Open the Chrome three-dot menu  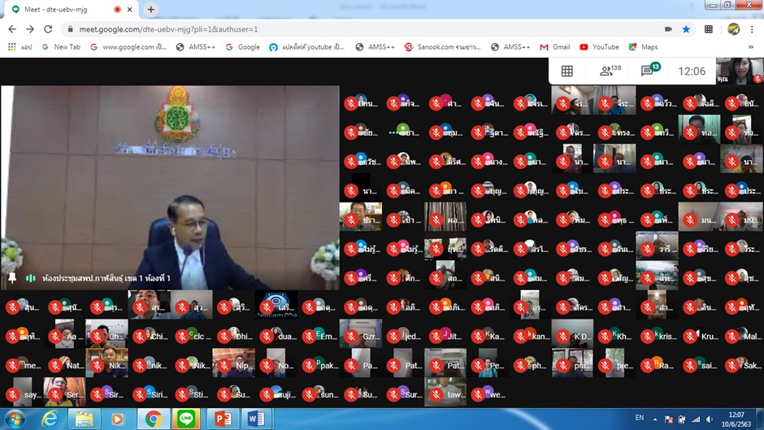click(753, 29)
